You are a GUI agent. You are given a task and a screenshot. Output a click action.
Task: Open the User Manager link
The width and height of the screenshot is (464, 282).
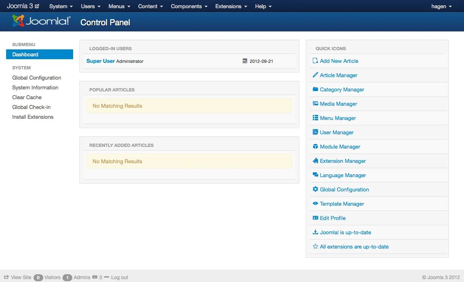(x=337, y=132)
